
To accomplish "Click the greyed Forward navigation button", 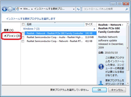I will pyautogui.click(x=10, y=9).
